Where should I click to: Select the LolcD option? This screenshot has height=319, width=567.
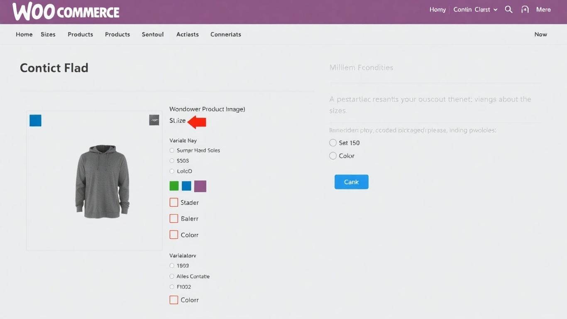171,171
